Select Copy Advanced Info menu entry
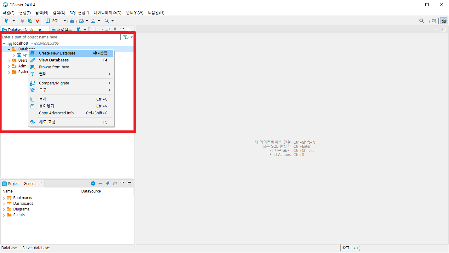The width and height of the screenshot is (449, 253). [x=71, y=113]
